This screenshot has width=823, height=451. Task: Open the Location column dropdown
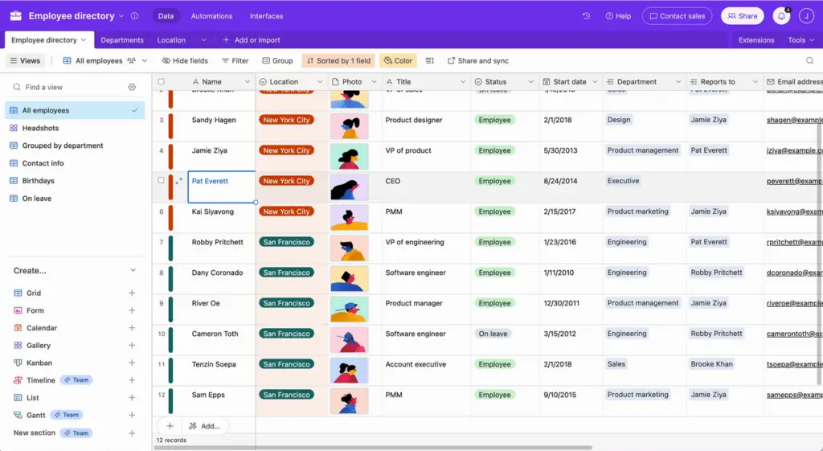click(x=320, y=82)
